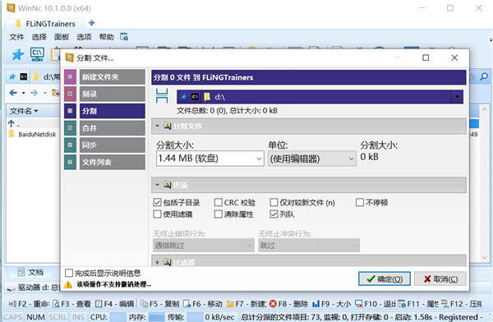Uncheck the 列队 checkbox
493x322 pixels.
(274, 214)
